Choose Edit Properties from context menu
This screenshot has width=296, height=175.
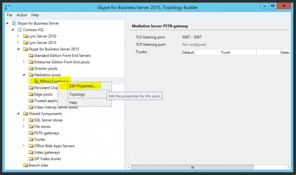[x=85, y=86]
